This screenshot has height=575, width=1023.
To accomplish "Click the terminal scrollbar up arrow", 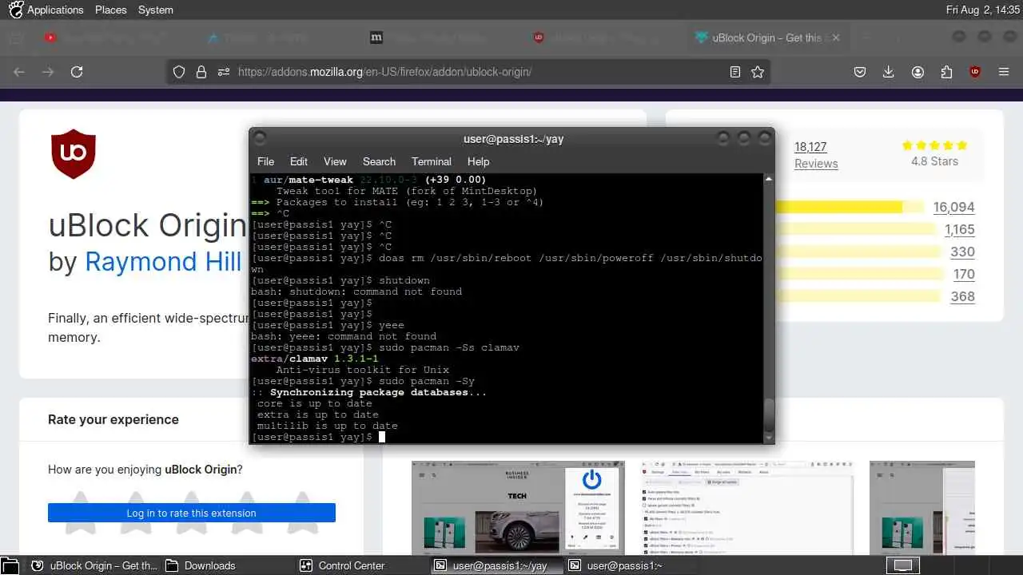I will click(769, 179).
